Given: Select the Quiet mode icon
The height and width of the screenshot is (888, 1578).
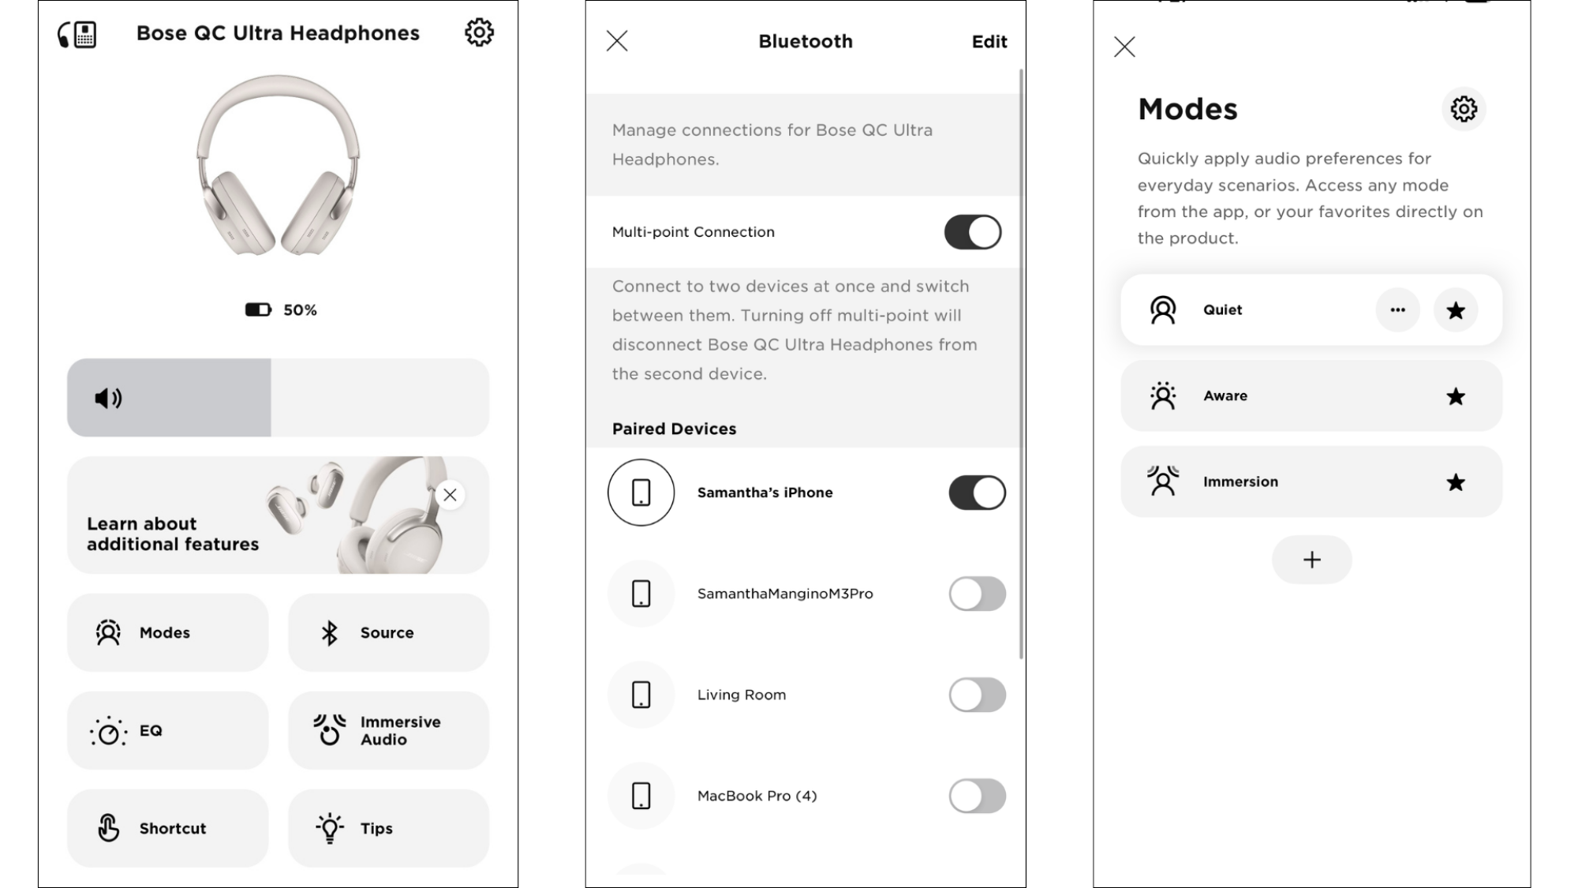Looking at the screenshot, I should point(1164,309).
